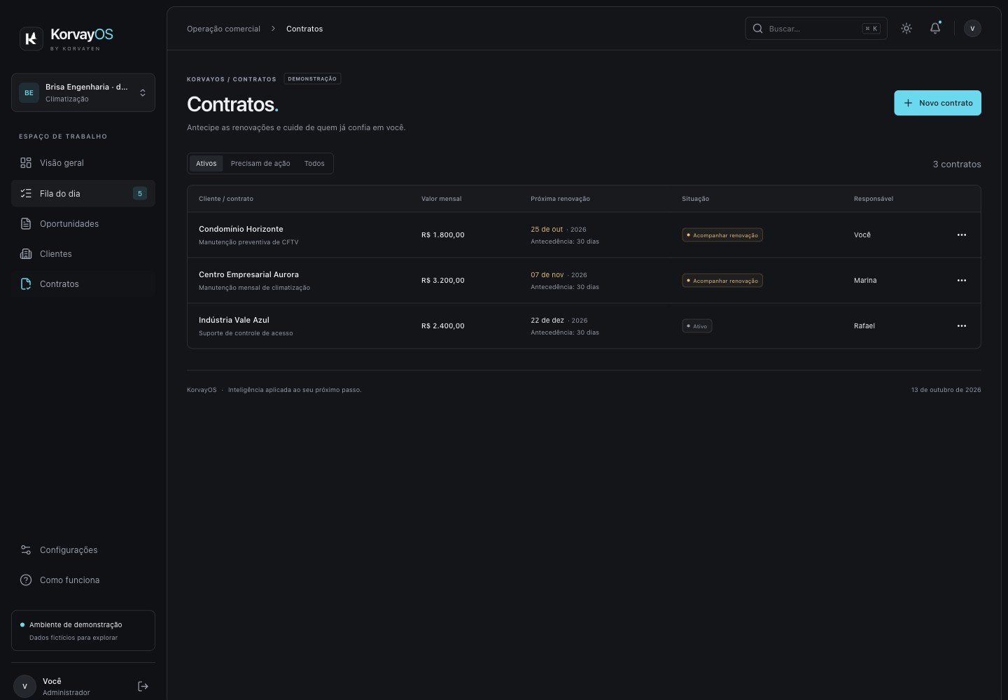Focus the Buscar search field

(816, 29)
